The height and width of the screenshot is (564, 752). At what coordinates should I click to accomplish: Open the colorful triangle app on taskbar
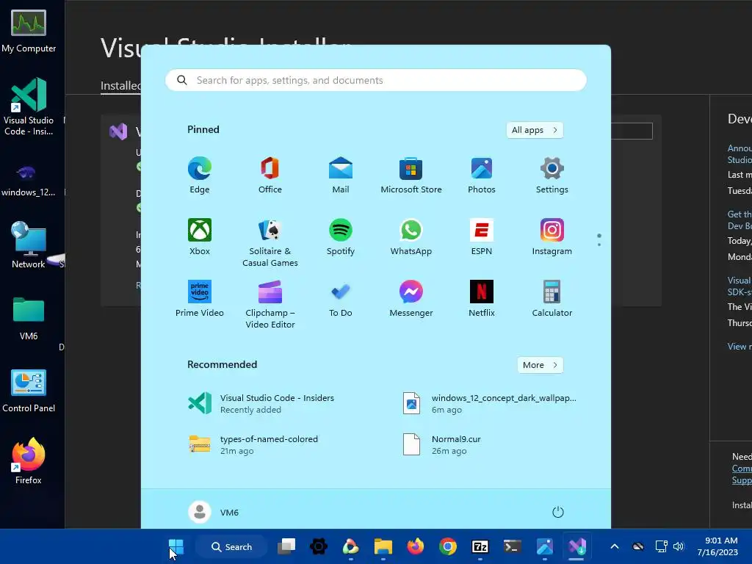pyautogui.click(x=351, y=546)
